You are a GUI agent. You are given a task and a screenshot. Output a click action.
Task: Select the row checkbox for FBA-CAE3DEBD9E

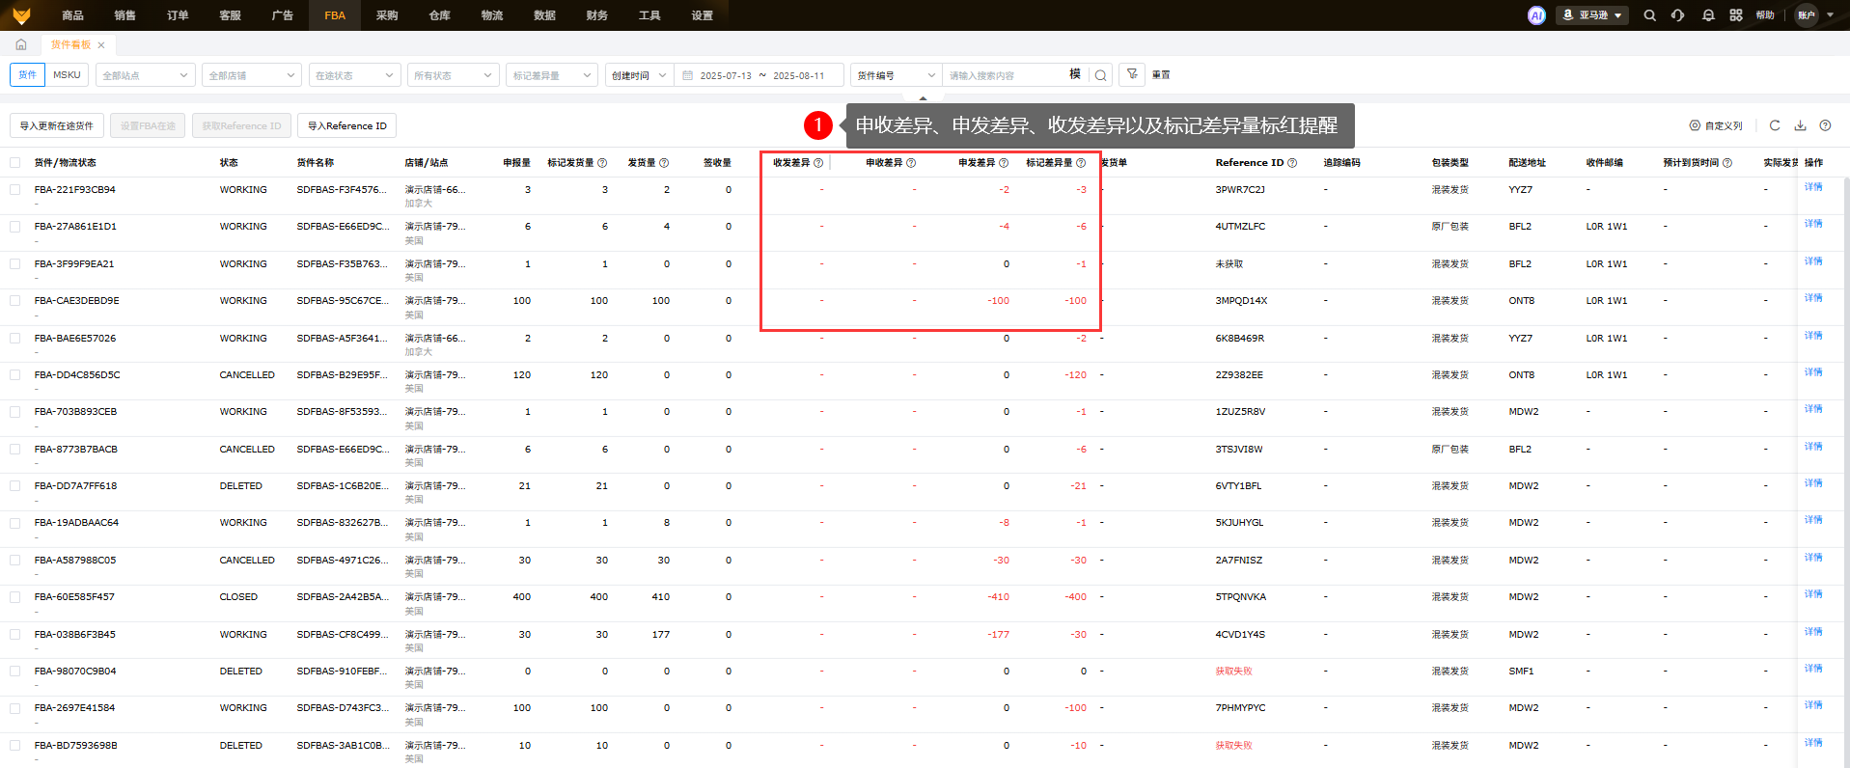pyautogui.click(x=15, y=301)
